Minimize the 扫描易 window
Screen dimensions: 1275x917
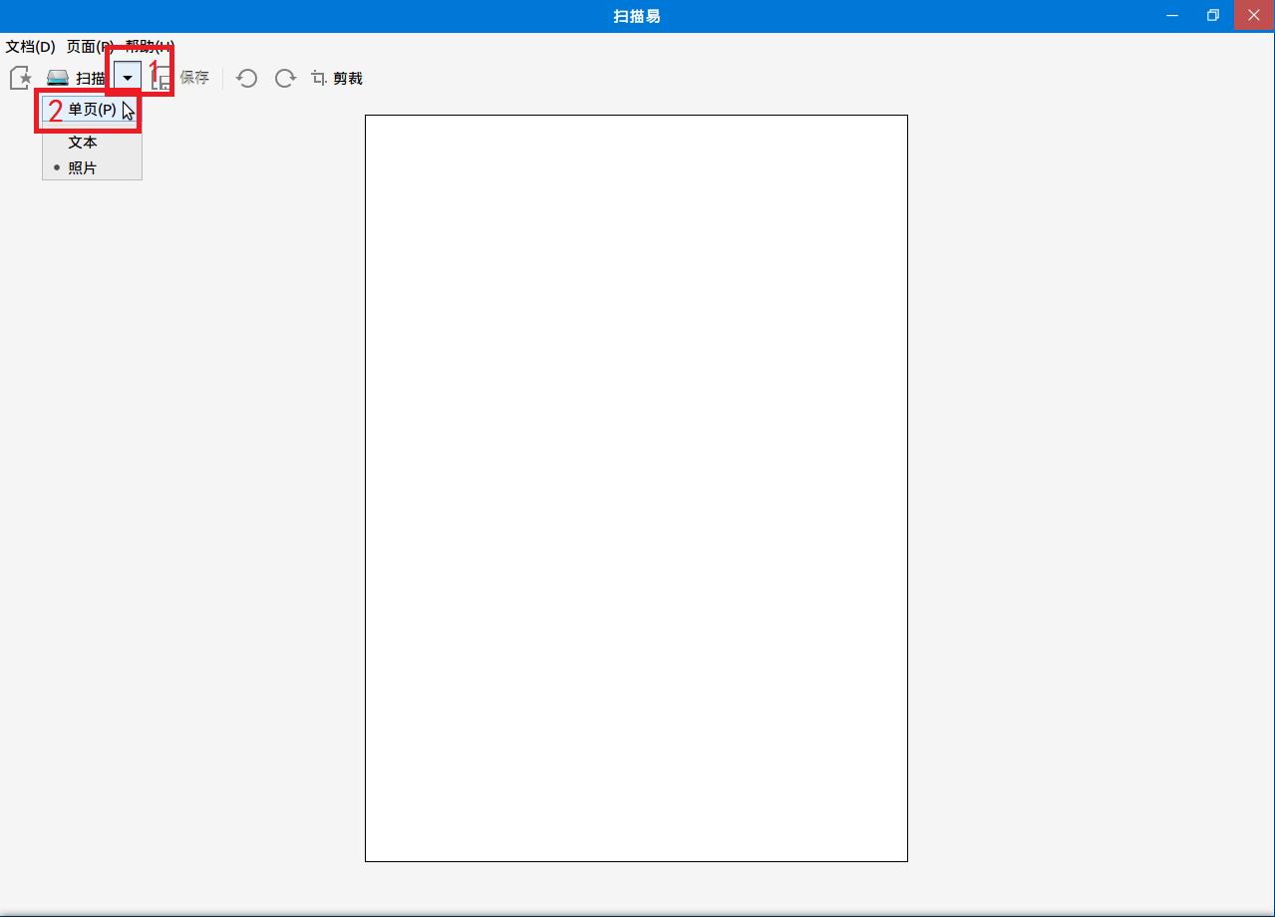pos(1172,16)
